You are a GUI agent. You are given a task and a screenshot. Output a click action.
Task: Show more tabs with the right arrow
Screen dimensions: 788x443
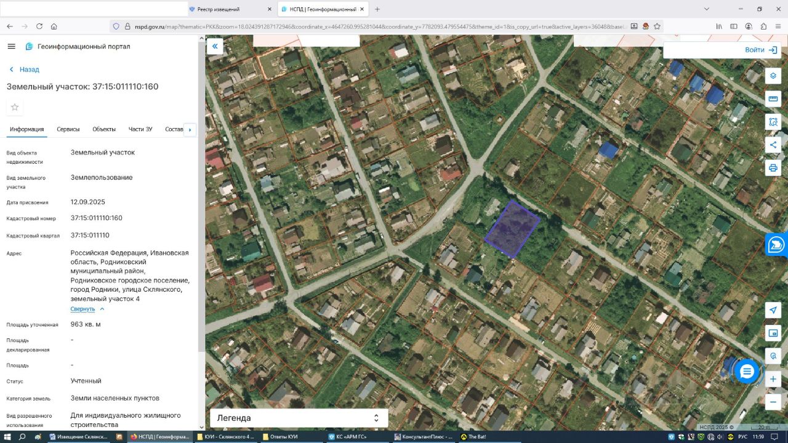point(190,130)
